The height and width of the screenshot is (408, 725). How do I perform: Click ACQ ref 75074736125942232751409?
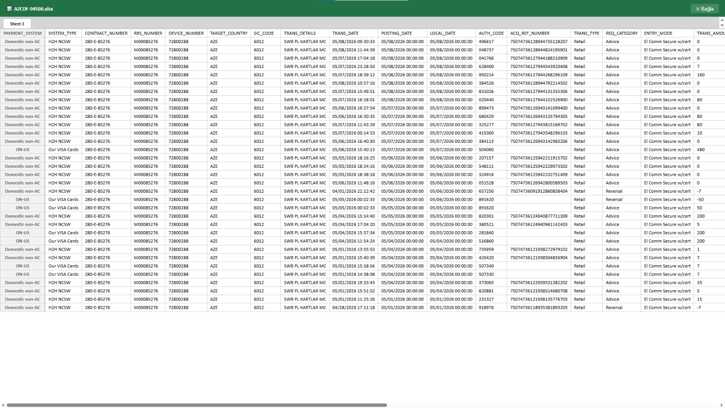(539, 175)
